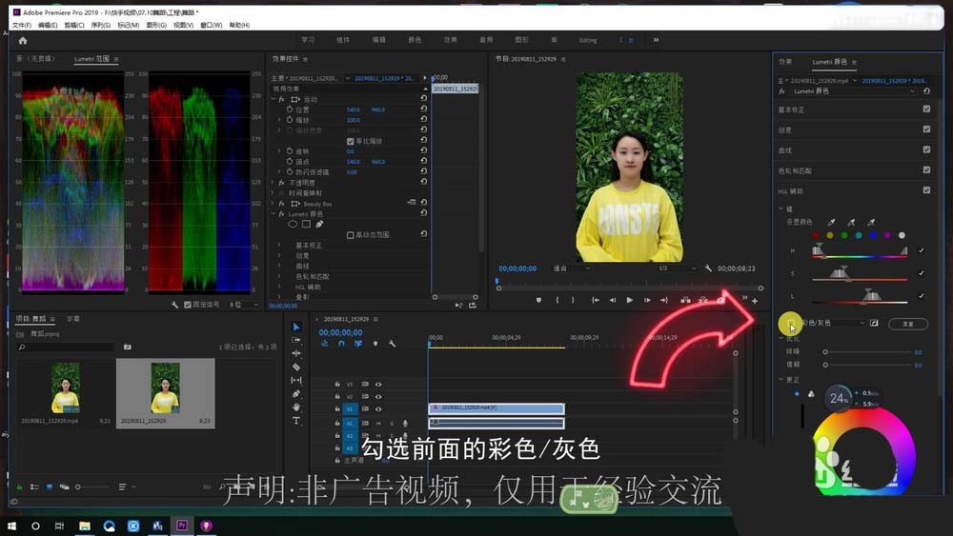The image size is (953, 536).
Task: Open the 编辑(E) menu
Action: 47,25
